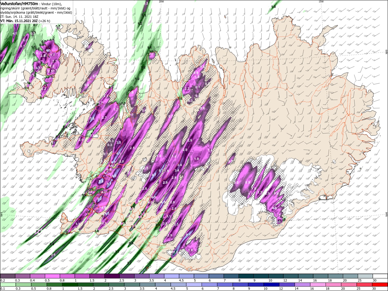
Task: Pick upper scale swatch between 7 and 8
Action: click(x=231, y=276)
